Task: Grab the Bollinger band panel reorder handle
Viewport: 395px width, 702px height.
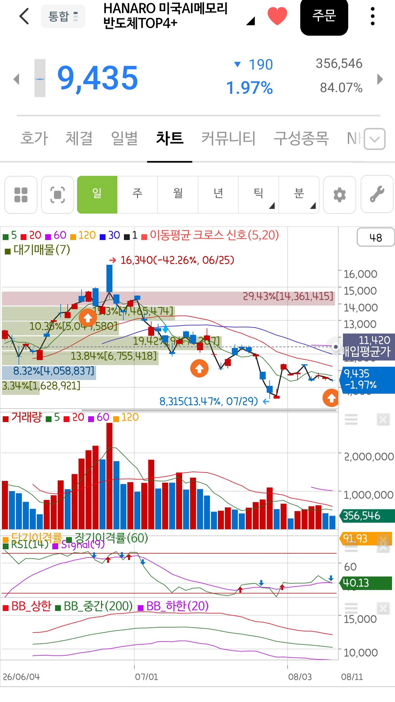Action: (351, 608)
